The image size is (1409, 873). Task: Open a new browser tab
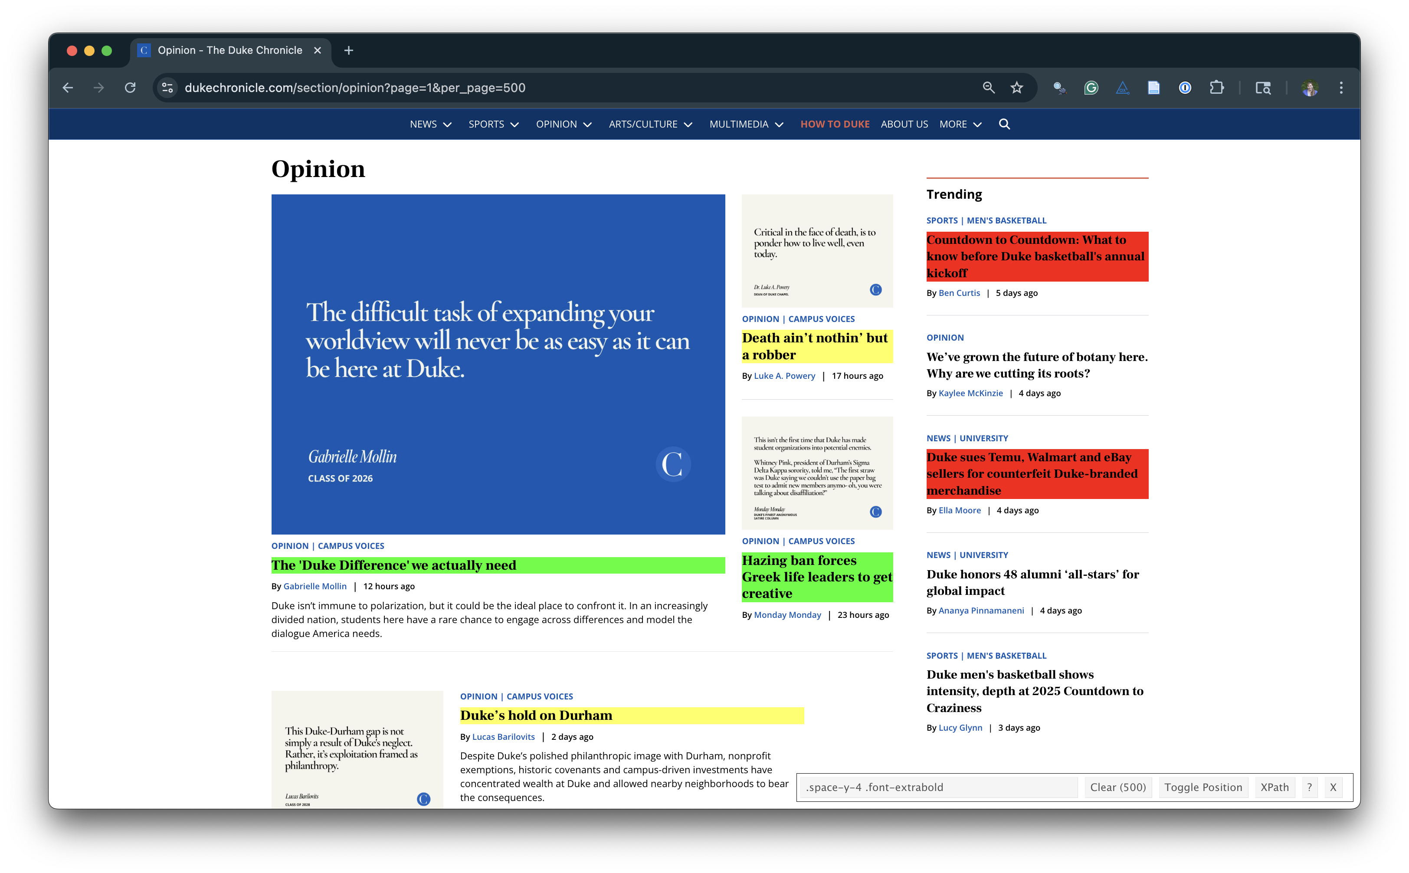348,51
